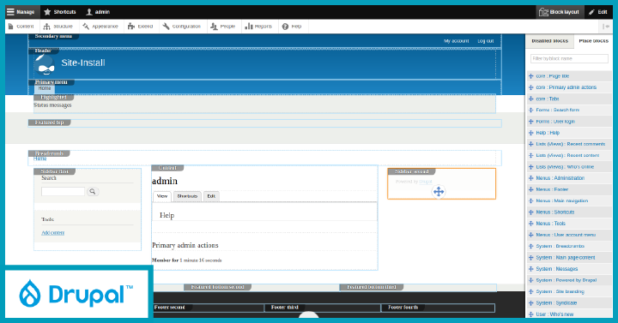This screenshot has height=323, width=618.
Task: Select the View tab under admin
Action: 162,196
